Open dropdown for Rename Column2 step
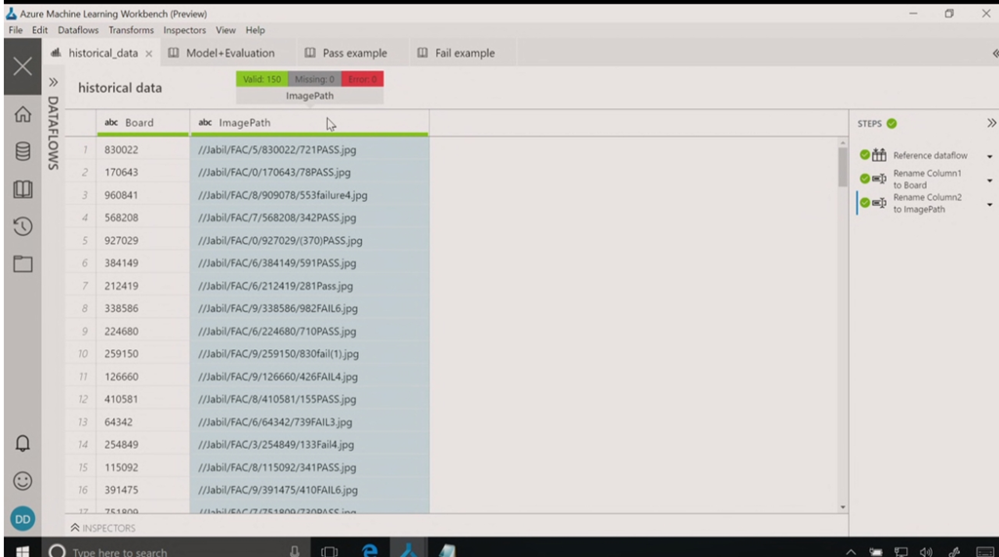The height and width of the screenshot is (557, 999). point(989,205)
